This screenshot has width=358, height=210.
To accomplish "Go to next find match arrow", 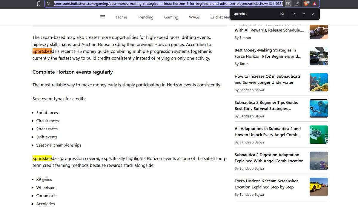I will (x=304, y=14).
